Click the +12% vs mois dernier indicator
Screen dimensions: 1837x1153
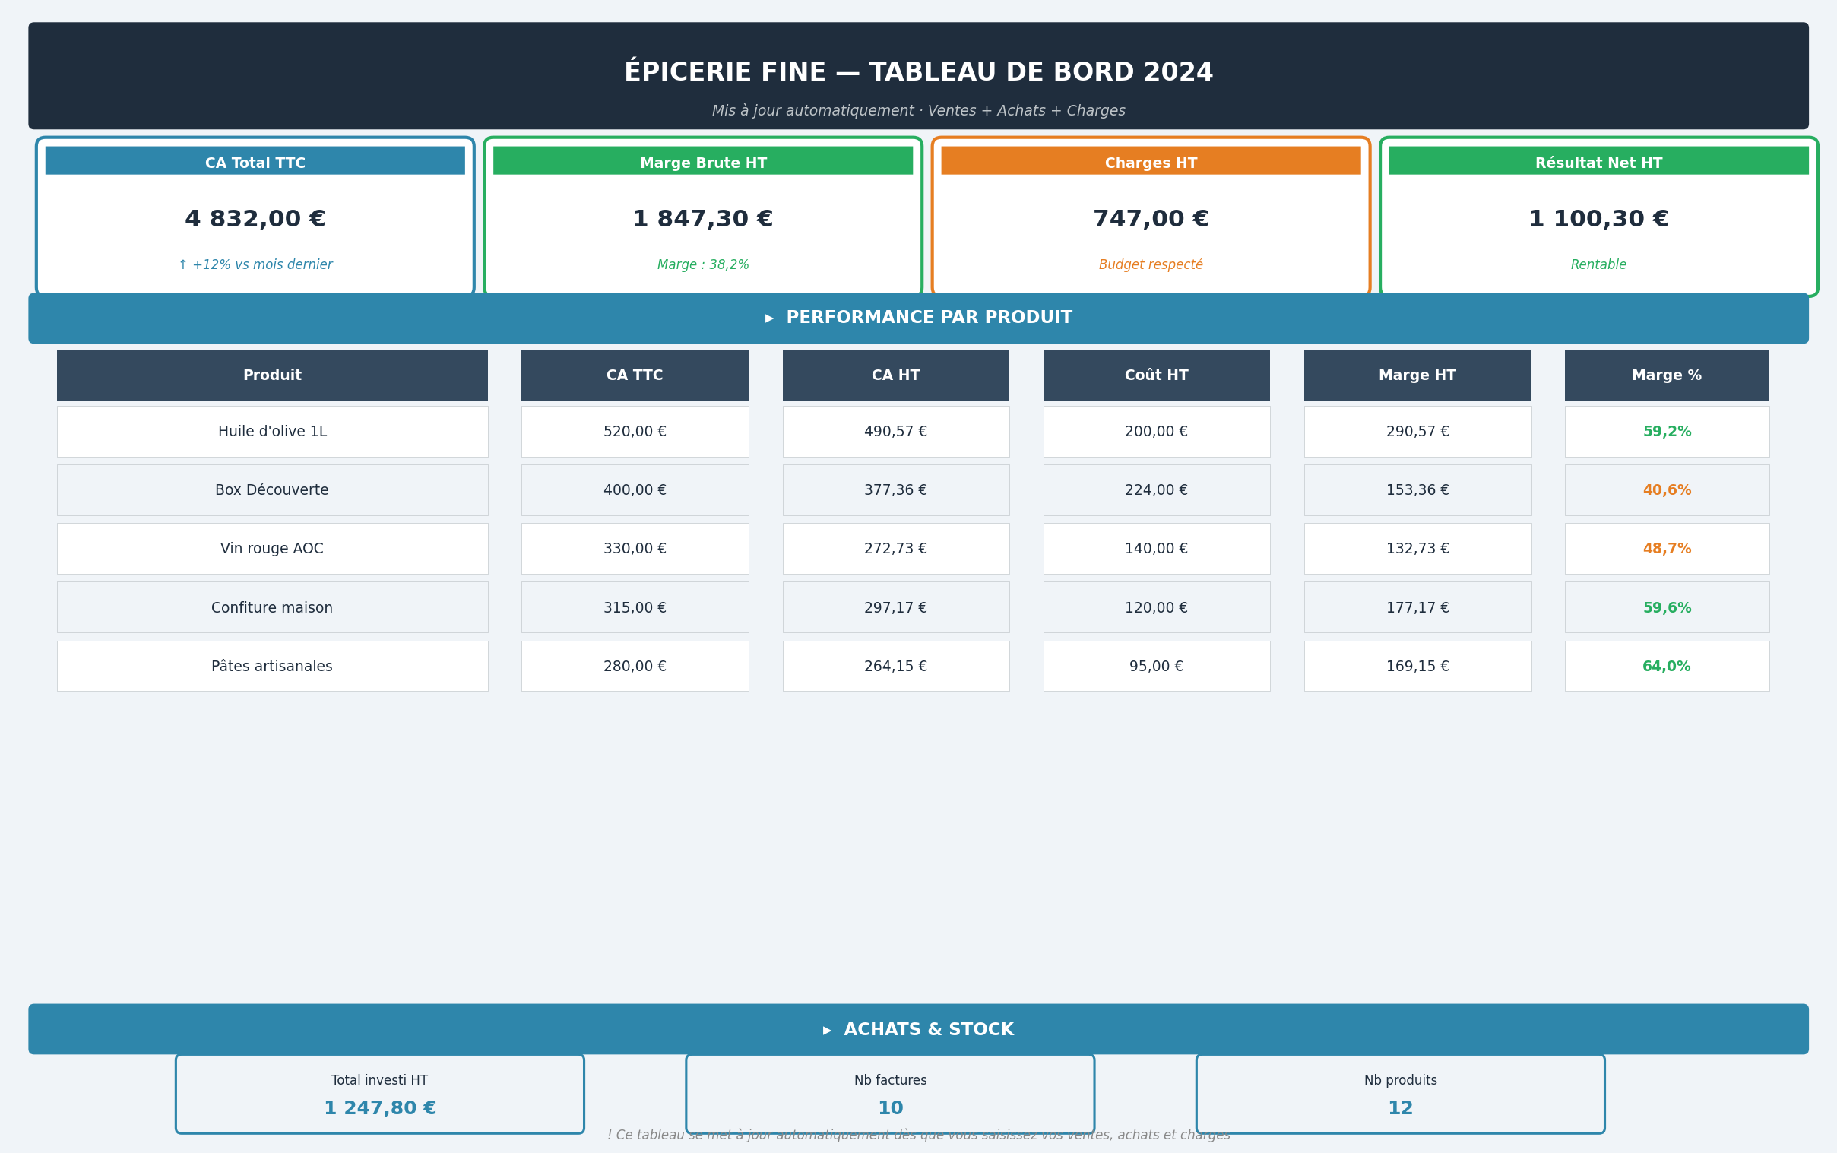coord(255,264)
